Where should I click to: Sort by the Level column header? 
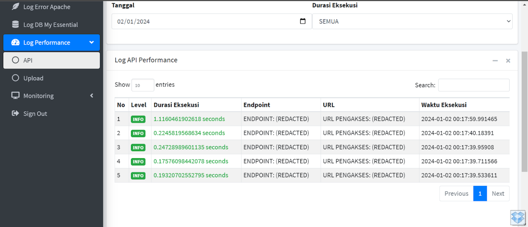click(x=140, y=105)
